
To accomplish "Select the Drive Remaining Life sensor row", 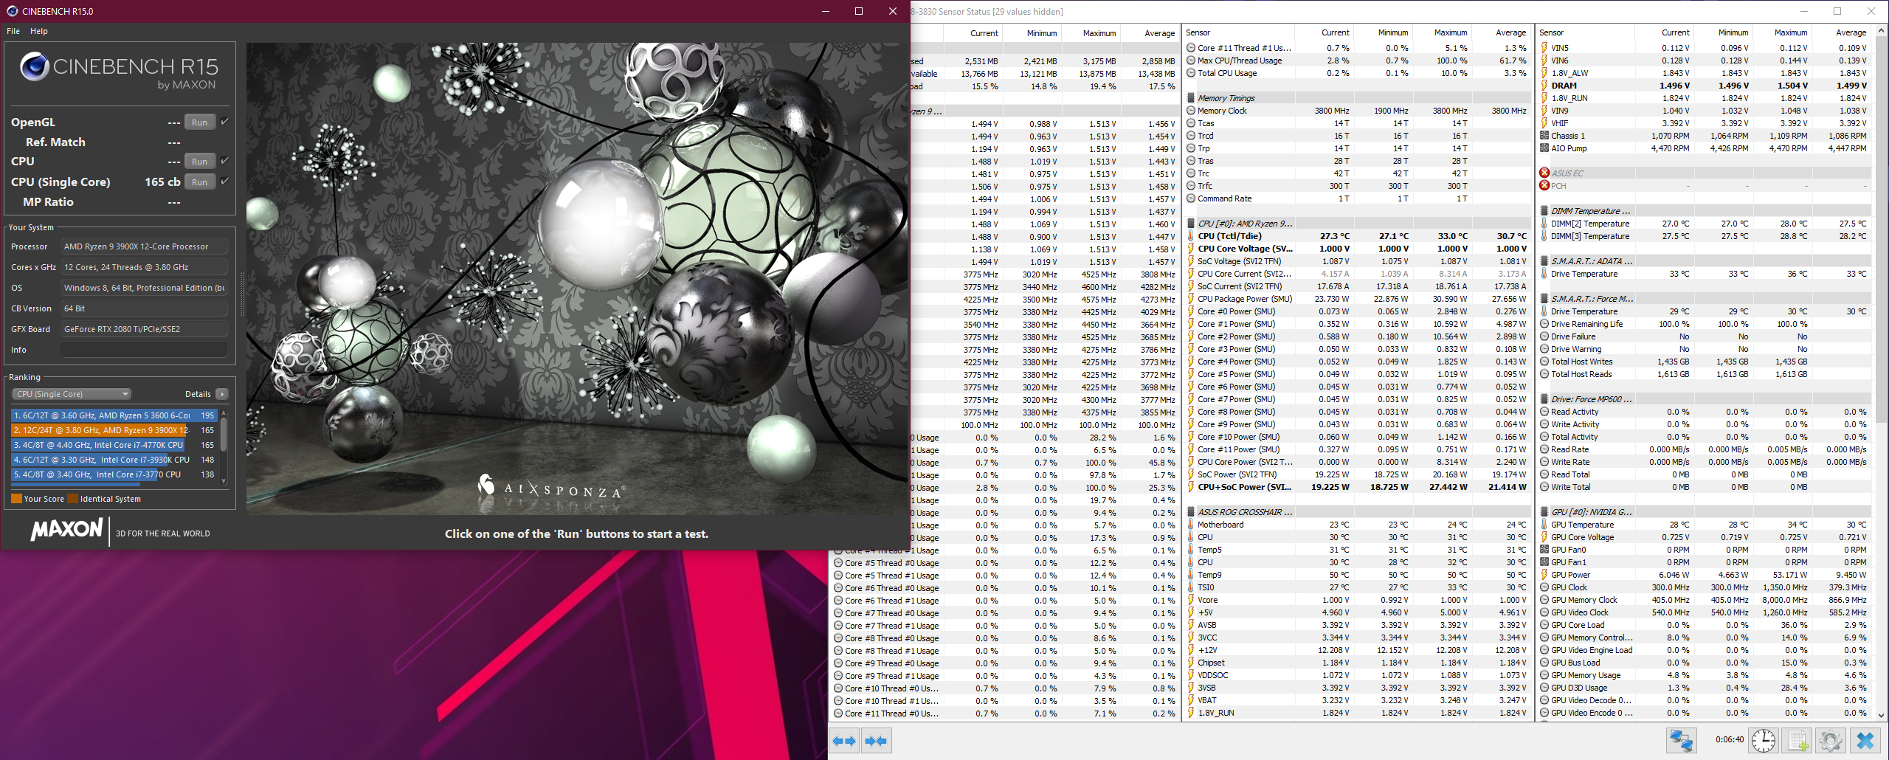I will coord(1705,324).
